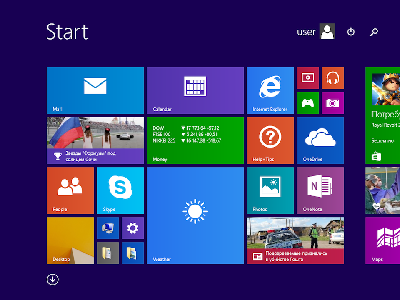The width and height of the screenshot is (400, 300).
Task: Open the Help+Tips tile
Action: click(x=270, y=140)
